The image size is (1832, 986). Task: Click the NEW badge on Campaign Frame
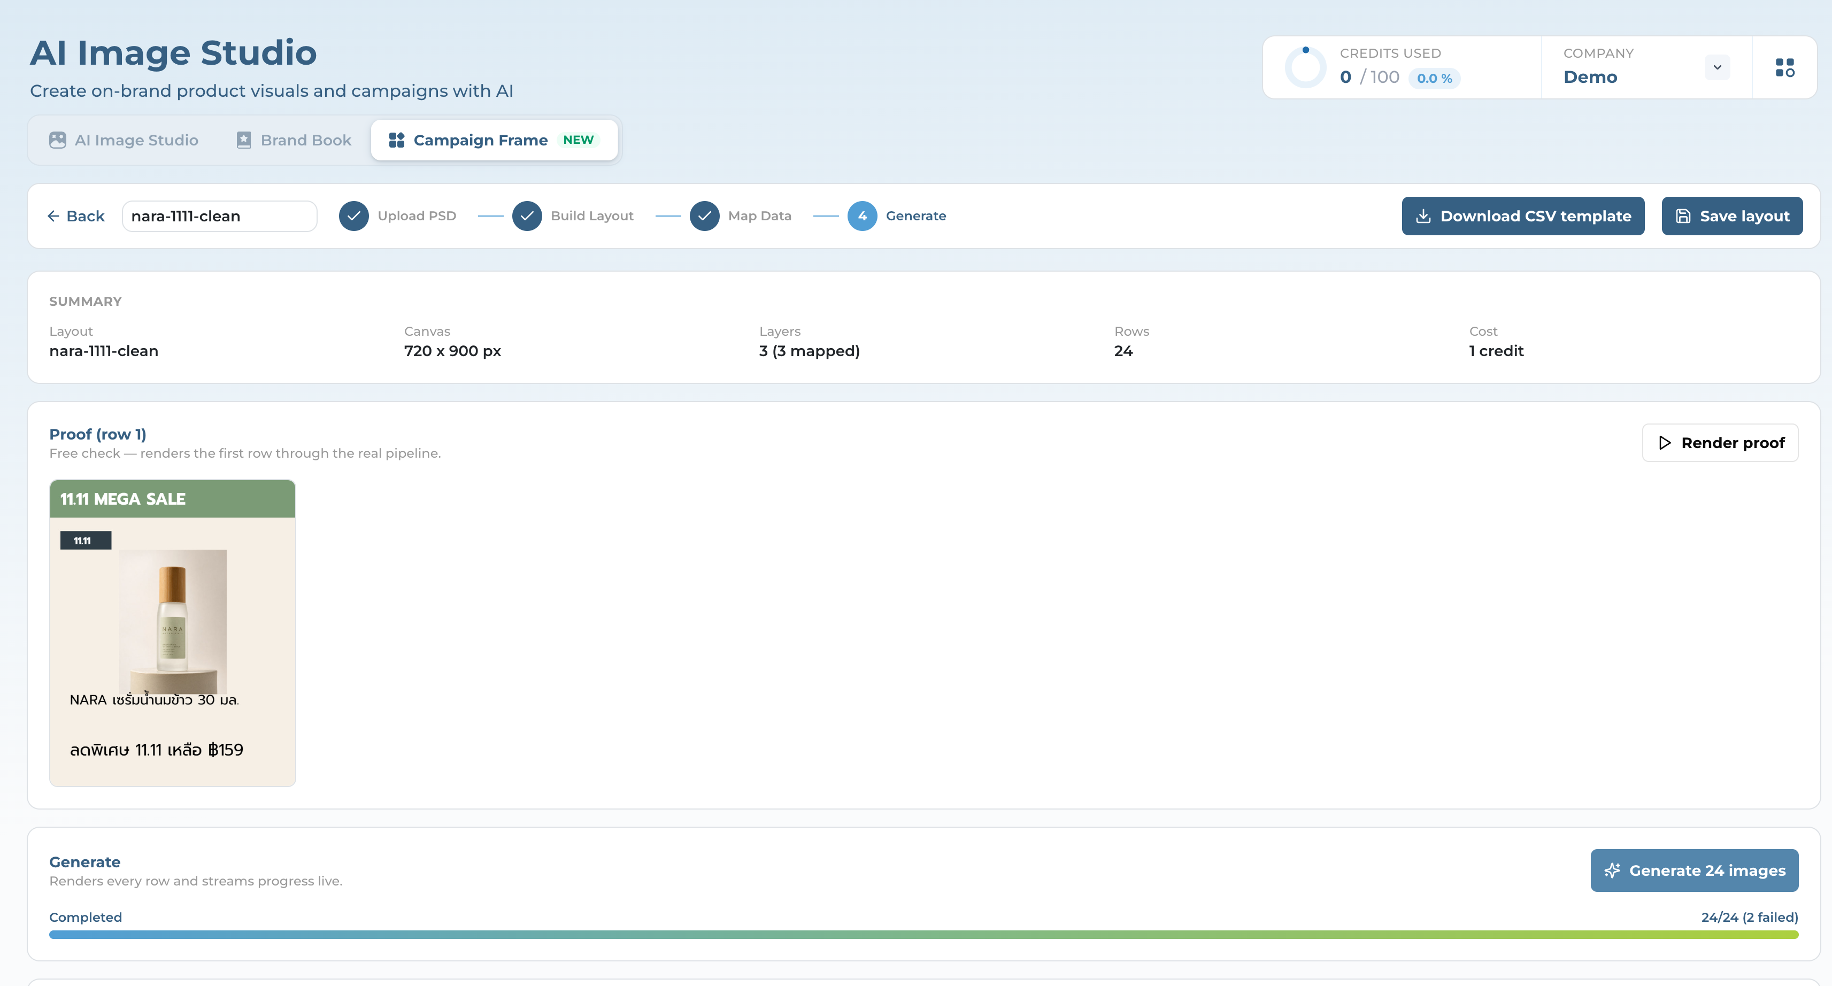click(x=578, y=140)
